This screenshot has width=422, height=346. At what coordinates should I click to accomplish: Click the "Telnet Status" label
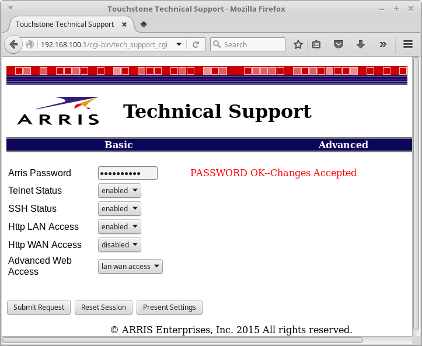(35, 190)
